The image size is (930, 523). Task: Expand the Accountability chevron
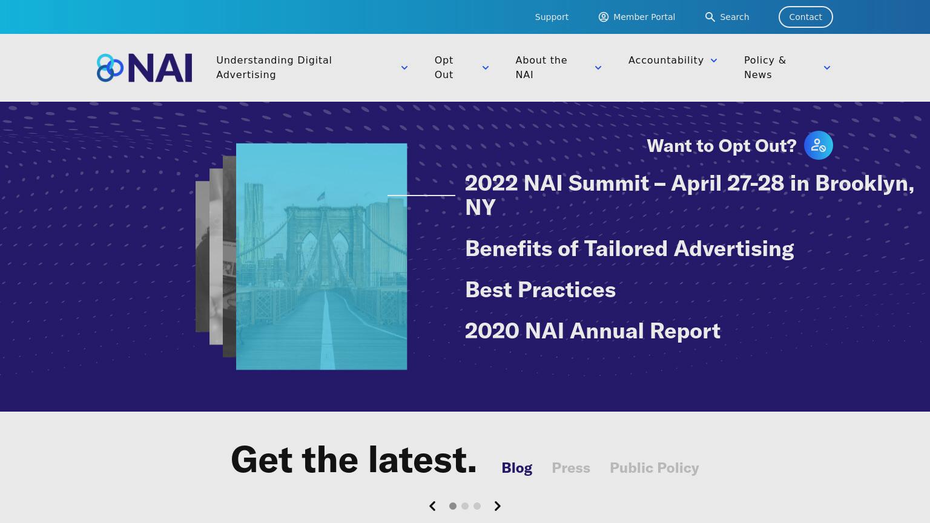[714, 61]
